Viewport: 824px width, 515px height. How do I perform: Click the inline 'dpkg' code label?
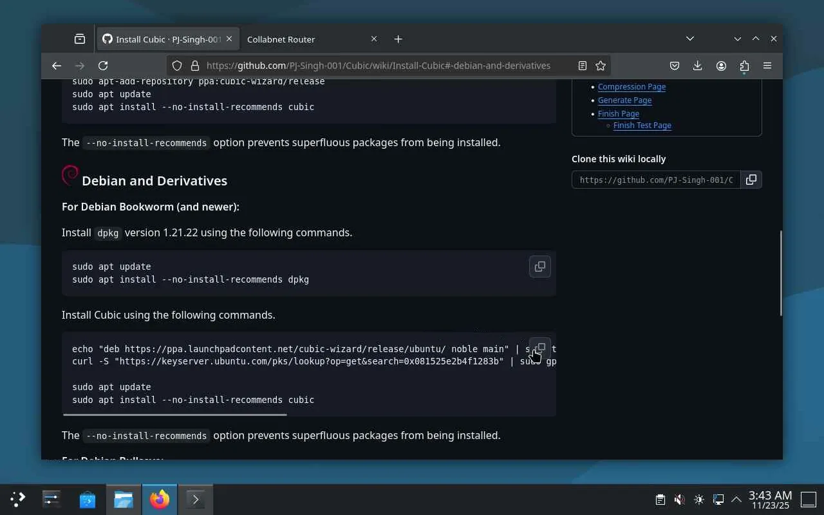[108, 233]
